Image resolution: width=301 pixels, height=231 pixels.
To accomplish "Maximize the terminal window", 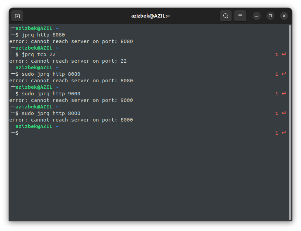I will point(270,15).
